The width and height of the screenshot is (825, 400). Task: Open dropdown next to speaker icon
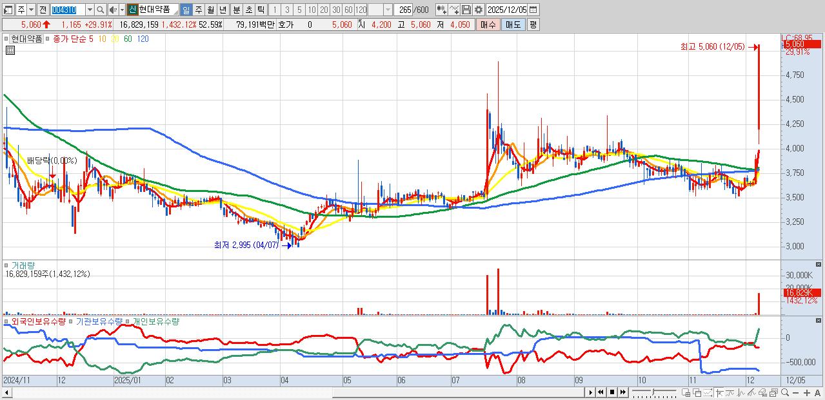(122, 10)
